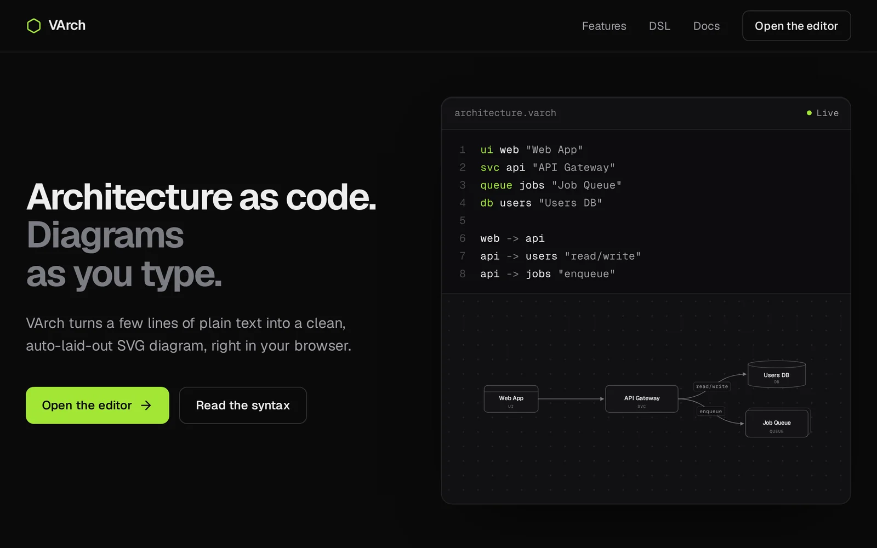Select the API Gateway diagram node
The image size is (877, 548).
642,399
